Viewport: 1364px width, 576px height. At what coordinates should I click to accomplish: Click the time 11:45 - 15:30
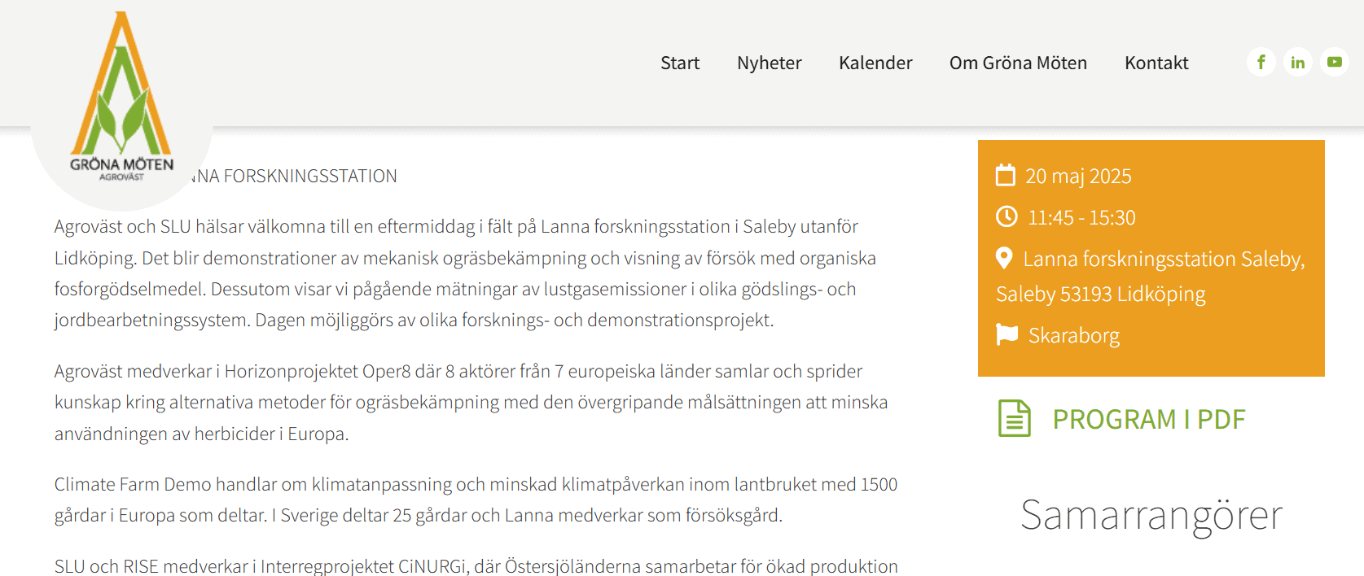1081,217
